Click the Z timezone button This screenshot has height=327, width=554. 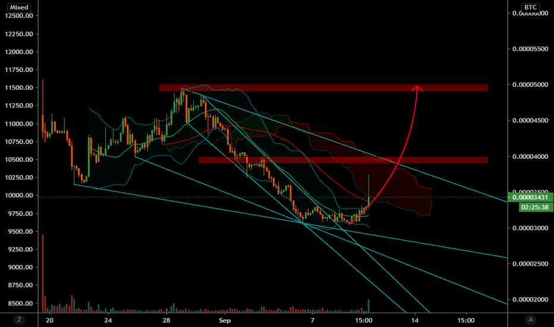[19, 320]
